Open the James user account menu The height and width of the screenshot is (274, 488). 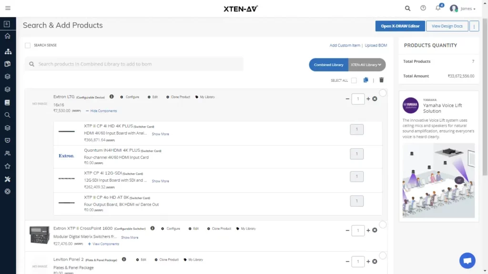pyautogui.click(x=463, y=9)
